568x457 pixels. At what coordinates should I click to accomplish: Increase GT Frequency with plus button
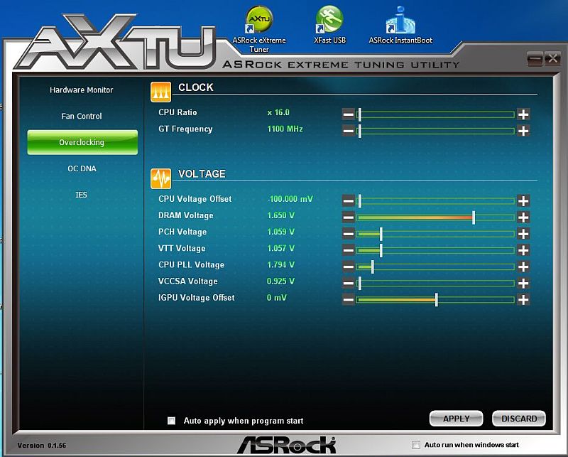tap(523, 131)
